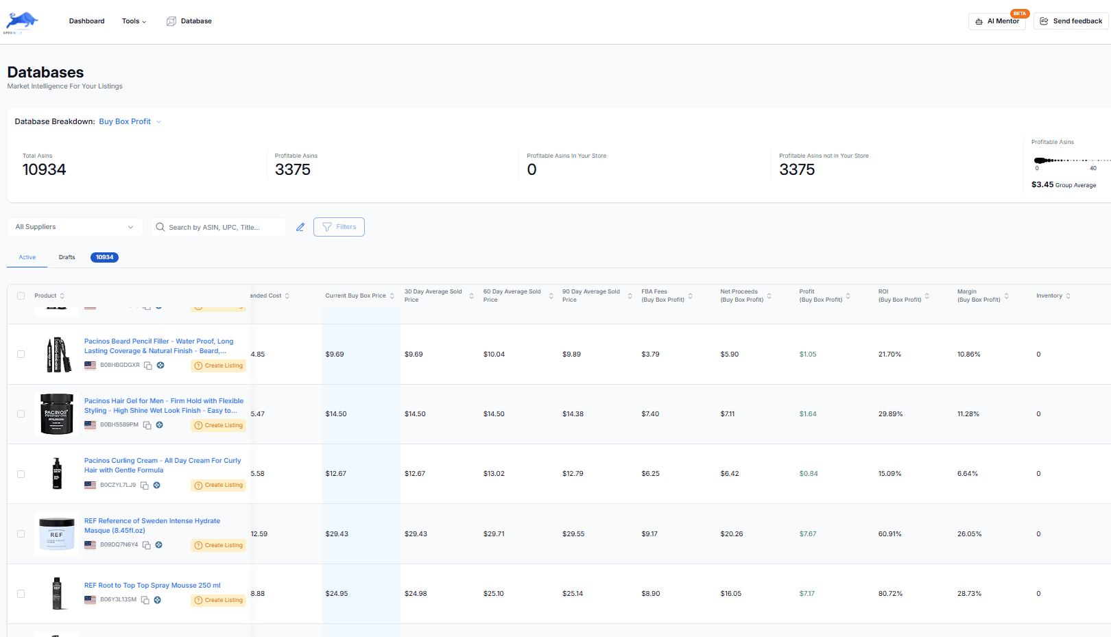Click the round icon after B06Y3L13SM copy icon

tap(157, 600)
